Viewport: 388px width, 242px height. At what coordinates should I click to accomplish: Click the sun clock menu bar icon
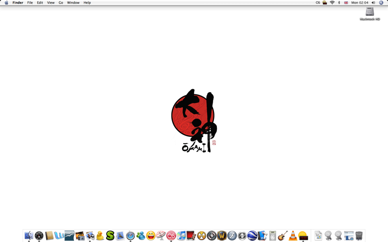point(325,3)
